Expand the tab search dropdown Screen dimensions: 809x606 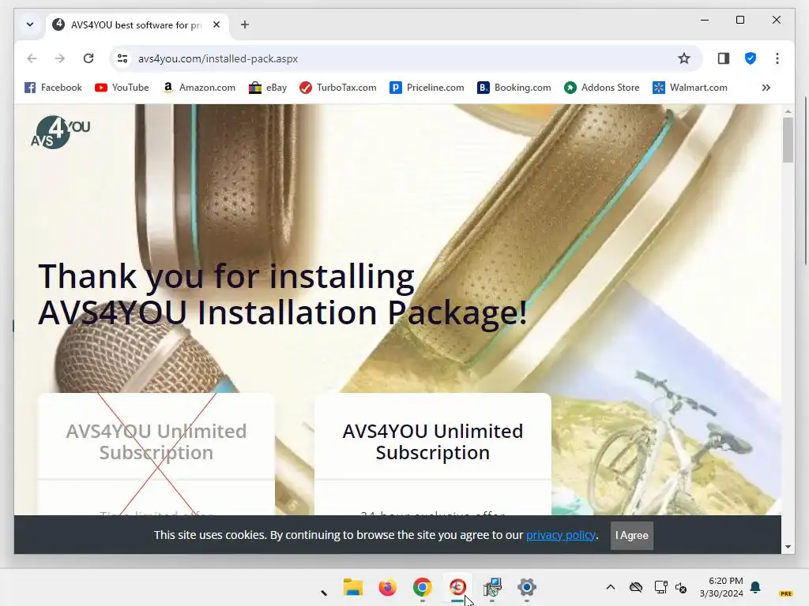30,24
